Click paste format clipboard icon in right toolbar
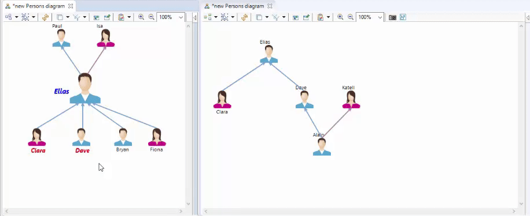Image resolution: width=530 pixels, height=216 pixels. (320, 17)
